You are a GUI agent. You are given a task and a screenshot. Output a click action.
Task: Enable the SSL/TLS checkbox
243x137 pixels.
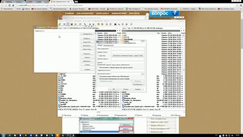tap(98, 56)
